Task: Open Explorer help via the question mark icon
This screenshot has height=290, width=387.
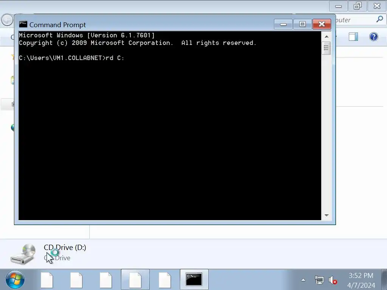Action: pos(373,37)
